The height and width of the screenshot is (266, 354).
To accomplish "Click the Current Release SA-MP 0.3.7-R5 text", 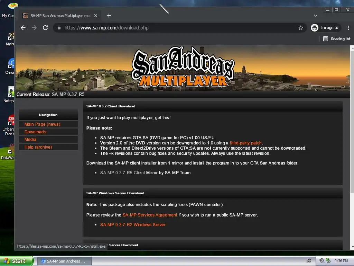I will click(50, 94).
